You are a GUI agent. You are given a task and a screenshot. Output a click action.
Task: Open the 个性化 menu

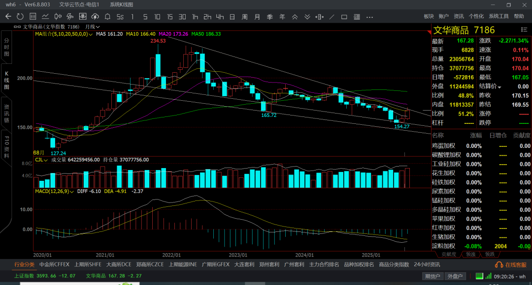(476, 16)
